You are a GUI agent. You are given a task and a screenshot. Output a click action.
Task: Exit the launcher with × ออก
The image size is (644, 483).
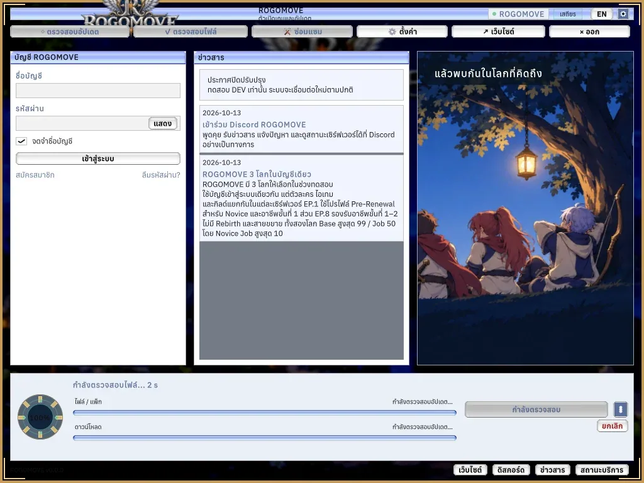click(x=589, y=31)
